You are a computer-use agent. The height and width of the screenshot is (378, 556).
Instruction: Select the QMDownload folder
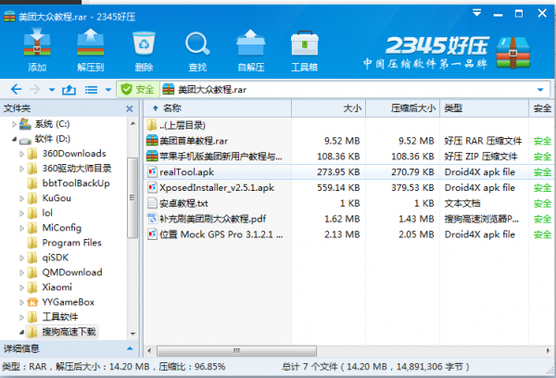coord(65,272)
